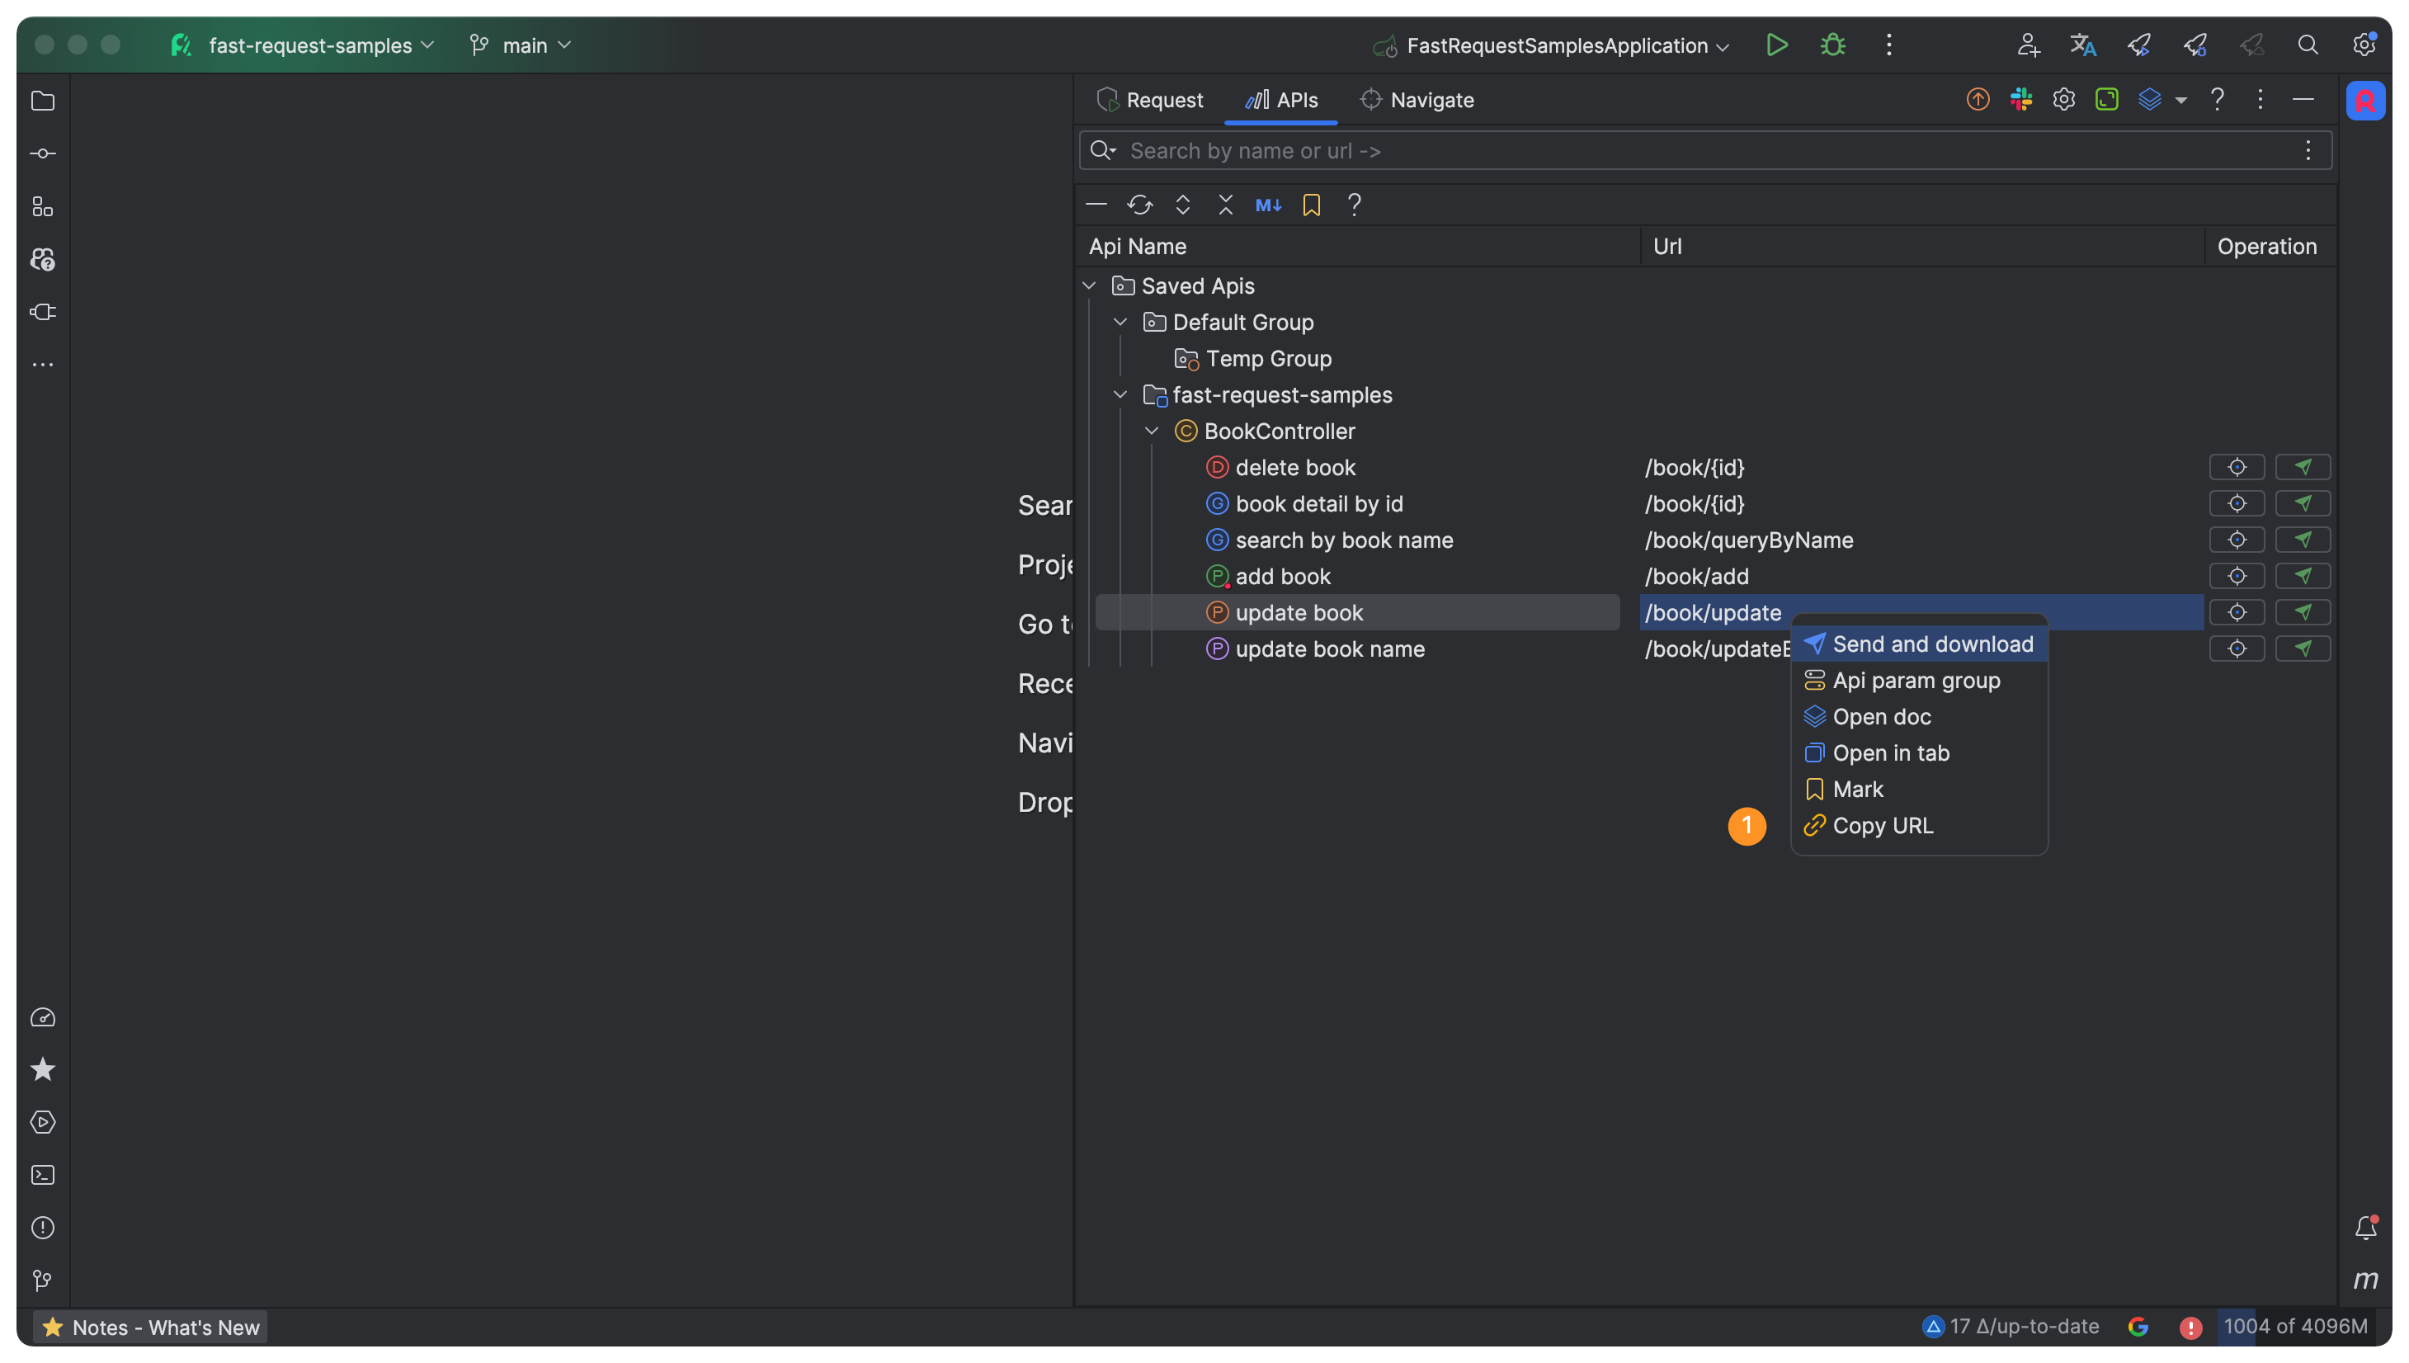
Task: Click the Markdown export icon
Action: pos(1268,205)
